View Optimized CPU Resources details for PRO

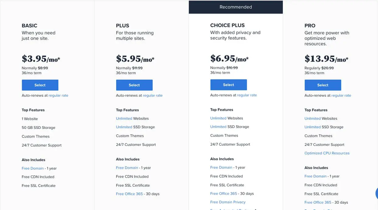(x=327, y=153)
